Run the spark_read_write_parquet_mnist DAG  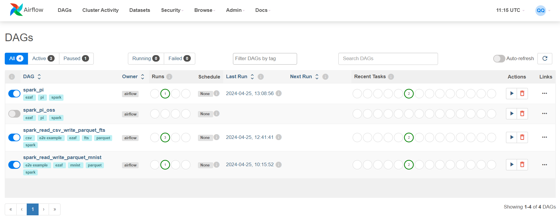pyautogui.click(x=511, y=165)
